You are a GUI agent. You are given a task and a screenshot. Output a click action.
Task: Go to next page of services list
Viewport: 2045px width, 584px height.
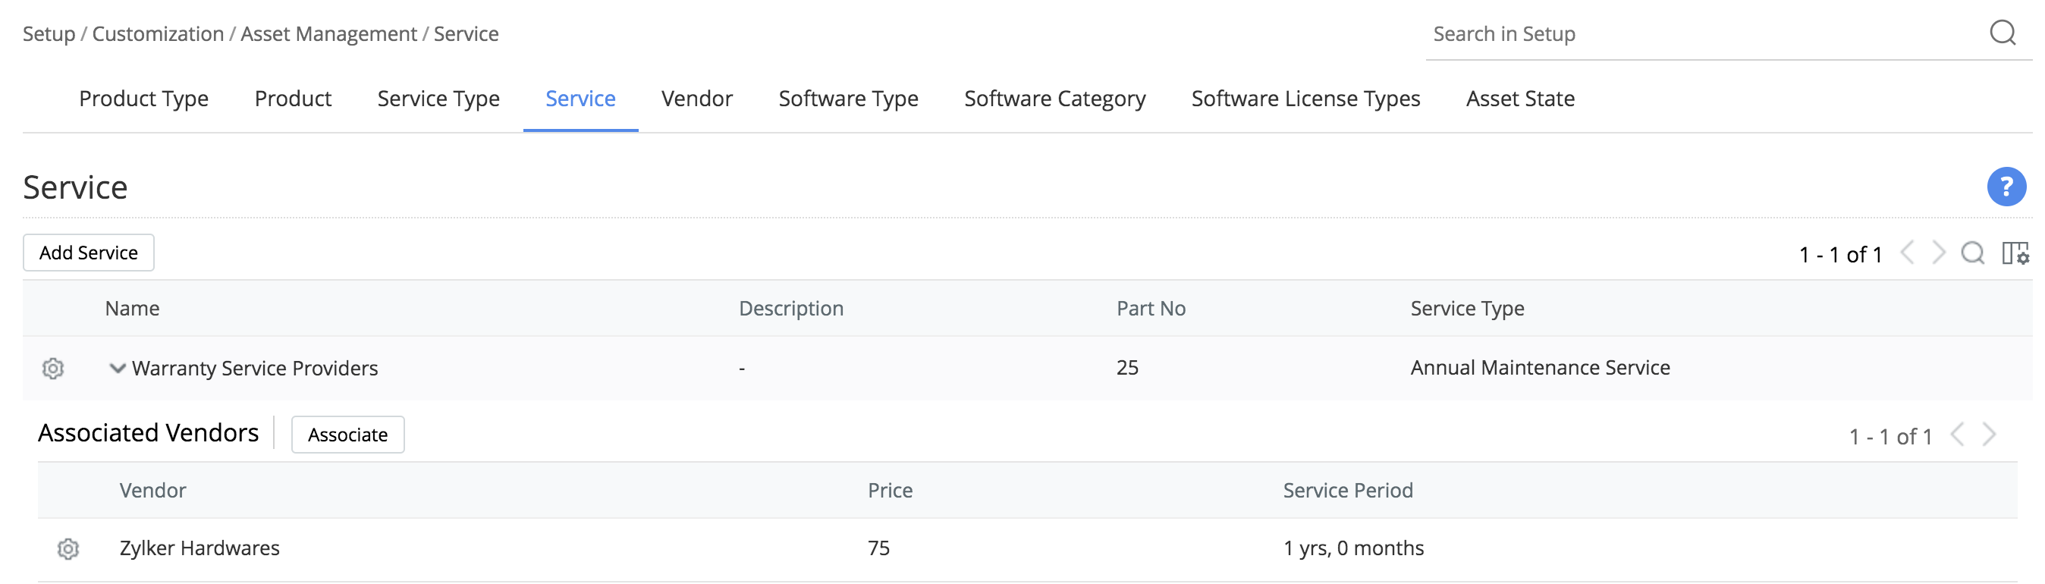coord(1940,253)
